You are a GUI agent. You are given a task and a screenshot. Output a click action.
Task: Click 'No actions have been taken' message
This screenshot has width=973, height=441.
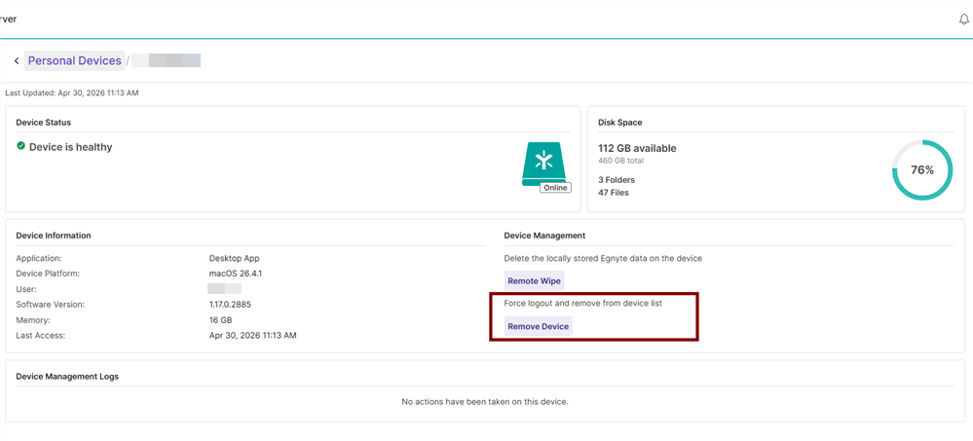coord(485,401)
